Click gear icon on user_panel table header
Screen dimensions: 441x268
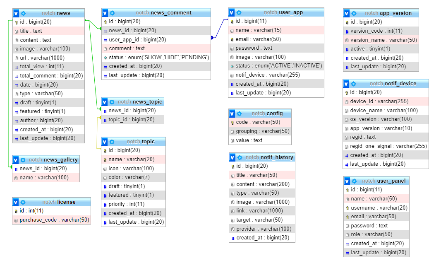(354, 181)
